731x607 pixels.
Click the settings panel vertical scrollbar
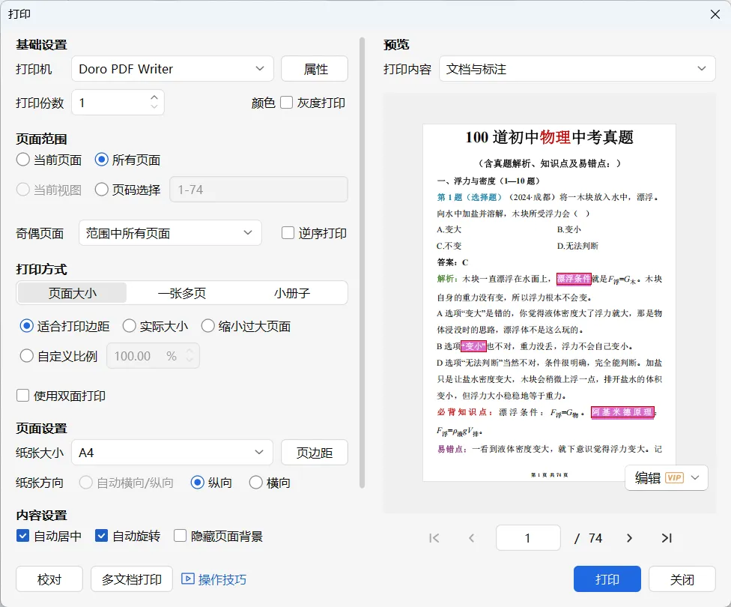click(362, 262)
